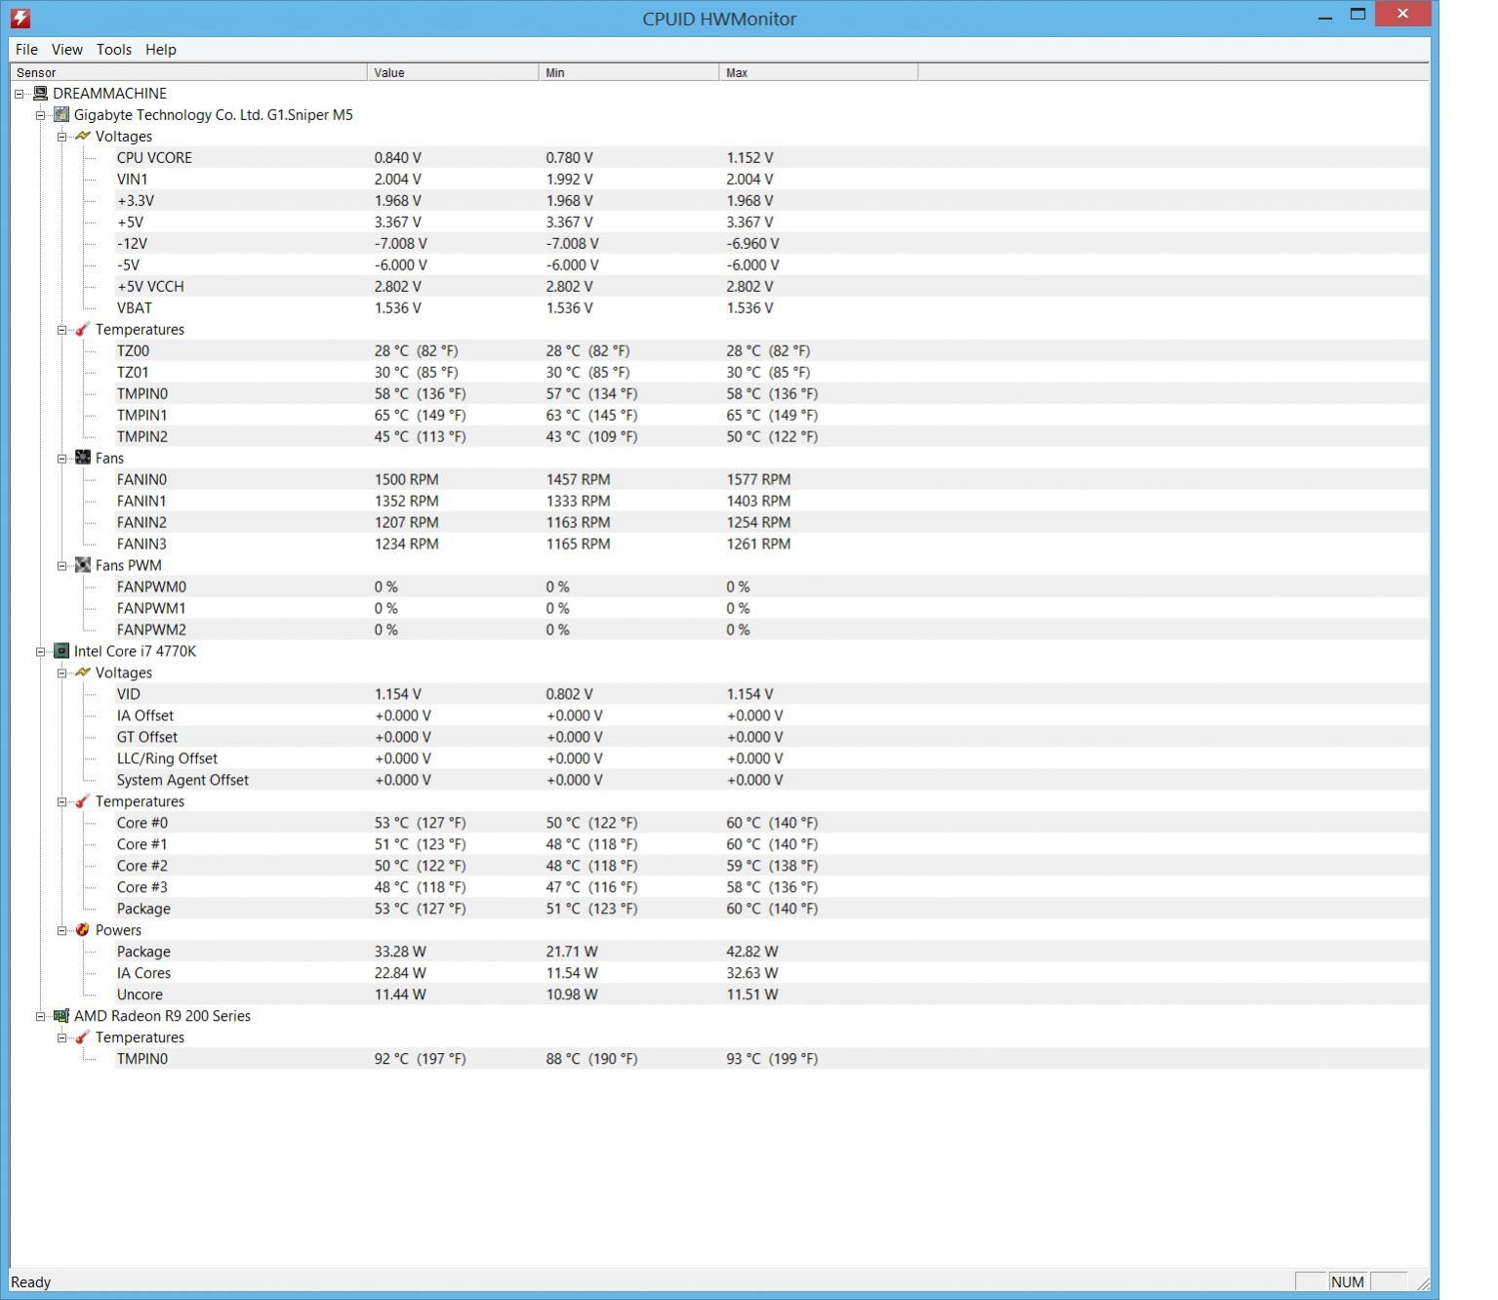
Task: Click the Intel Core i7 4770K CPU icon
Action: (61, 651)
